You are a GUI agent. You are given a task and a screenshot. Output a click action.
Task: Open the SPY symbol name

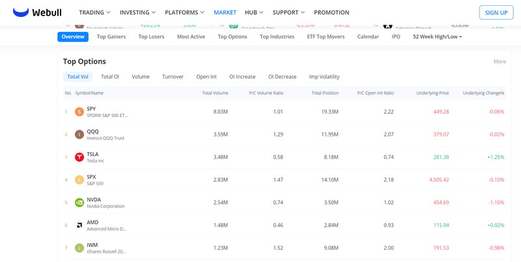click(x=91, y=109)
